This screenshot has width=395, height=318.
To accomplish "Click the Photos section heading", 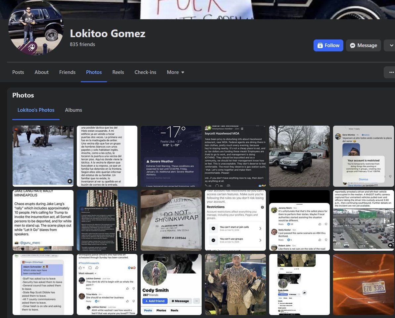I will pyautogui.click(x=23, y=95).
